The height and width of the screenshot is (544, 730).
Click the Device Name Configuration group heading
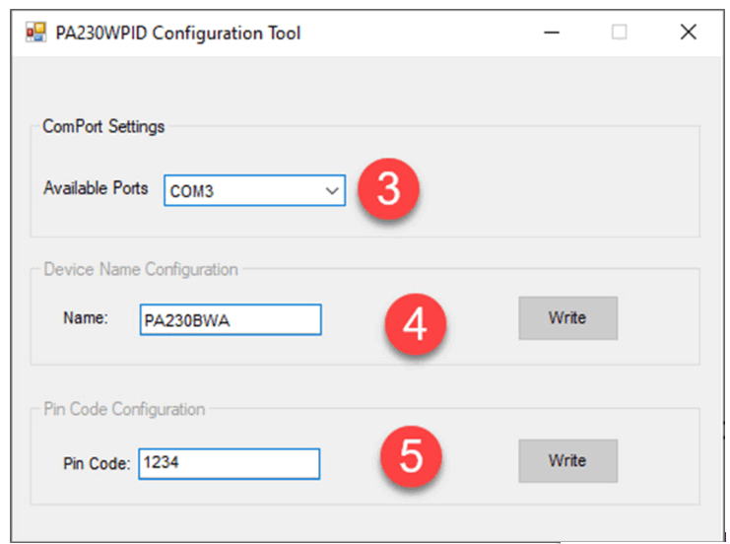tap(140, 269)
